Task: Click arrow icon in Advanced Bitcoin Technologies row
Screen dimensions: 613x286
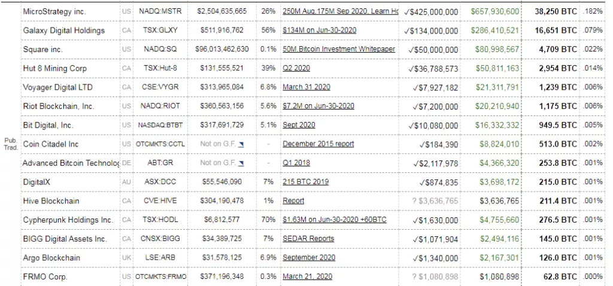Action: 241,163
